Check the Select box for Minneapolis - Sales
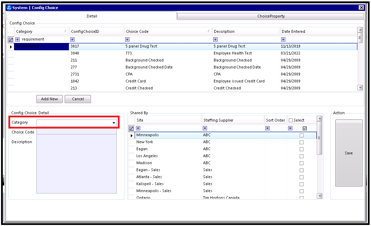 pos(301,191)
